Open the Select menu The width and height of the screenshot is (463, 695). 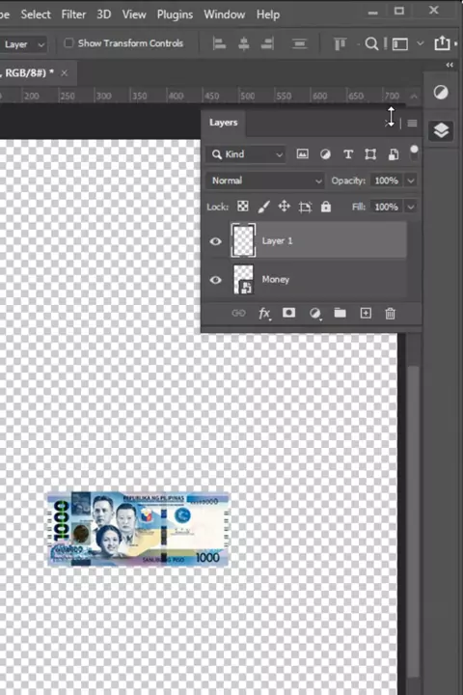[36, 14]
